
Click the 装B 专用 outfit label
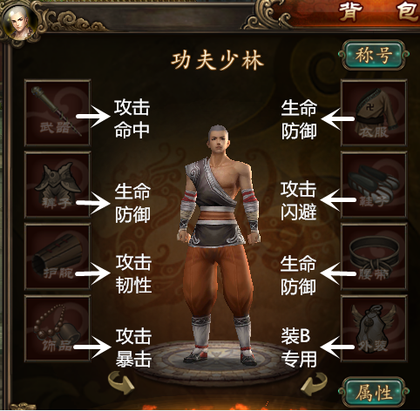[299, 347]
